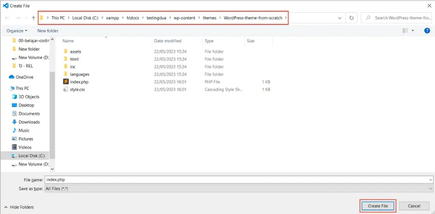Open the blue Help icon

click(x=427, y=31)
